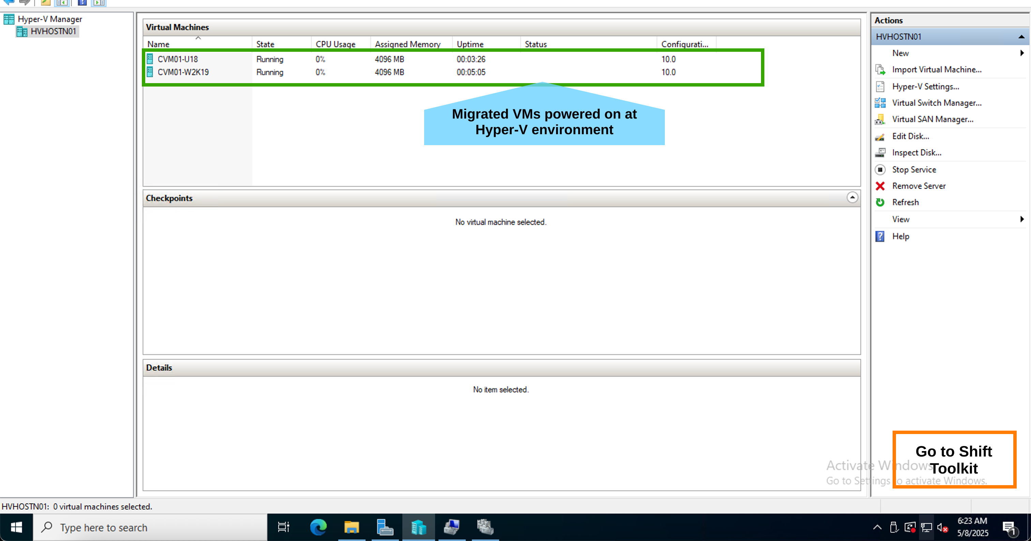Viewport: 1031px width, 541px height.
Task: Refresh the Hyper-V host view
Action: tap(905, 202)
